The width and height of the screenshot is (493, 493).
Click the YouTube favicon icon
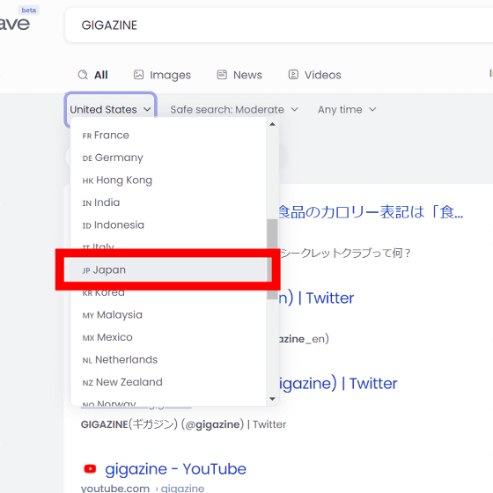coord(90,468)
